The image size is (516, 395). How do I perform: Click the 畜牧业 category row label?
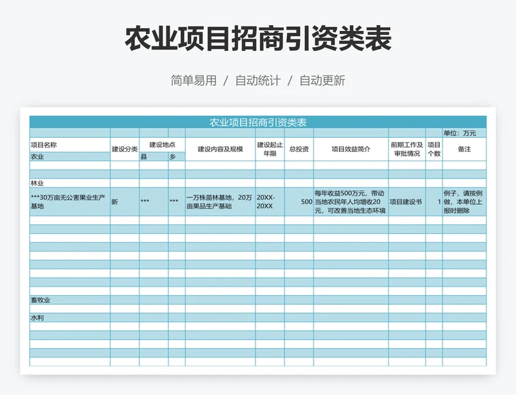pos(70,300)
